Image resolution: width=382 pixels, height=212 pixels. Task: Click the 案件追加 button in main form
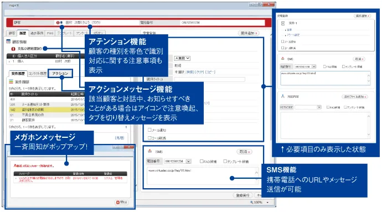coord(248,33)
